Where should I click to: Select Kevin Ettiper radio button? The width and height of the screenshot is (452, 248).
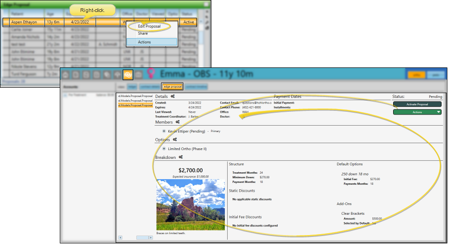click(x=164, y=131)
